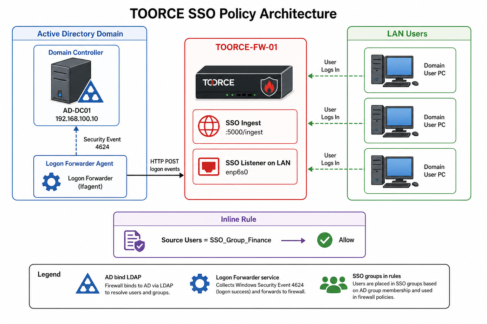Click the Logon Forwarder service legend heading
This screenshot has height=324, width=487.
(248, 277)
